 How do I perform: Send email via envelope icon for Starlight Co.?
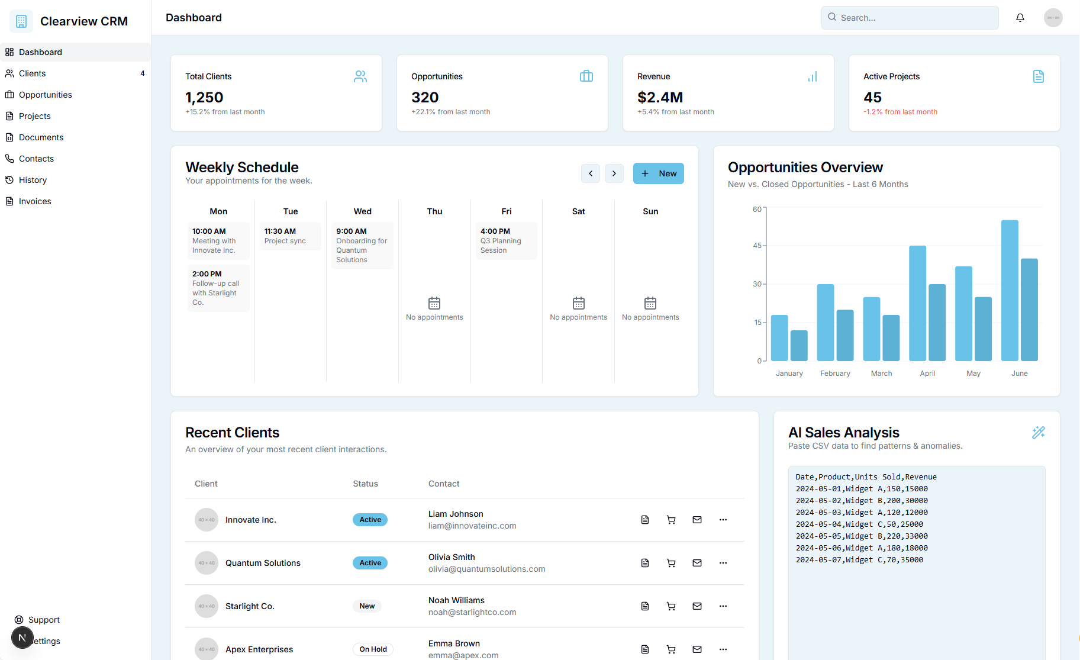pos(697,606)
